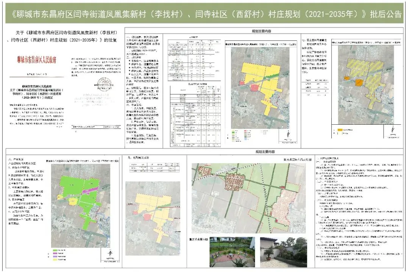This screenshot has height=272, width=409.
Task: Click the small orange zone on striped map
Action: [346, 78]
